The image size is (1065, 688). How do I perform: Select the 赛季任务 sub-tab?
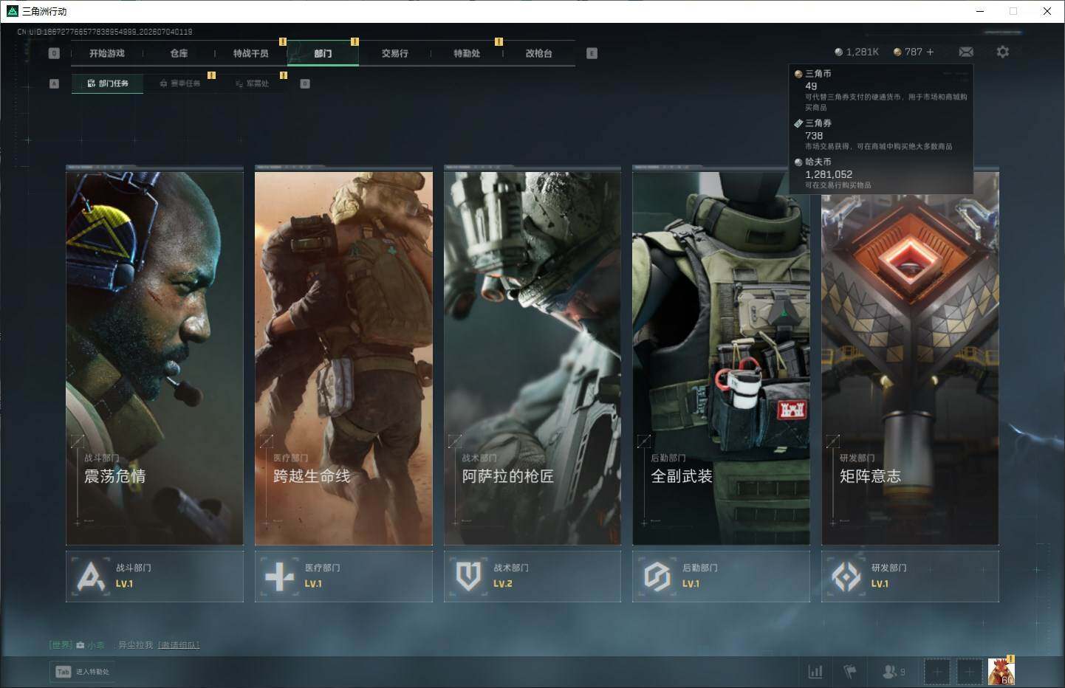tap(180, 83)
